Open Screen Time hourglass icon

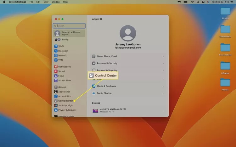coord(56,81)
